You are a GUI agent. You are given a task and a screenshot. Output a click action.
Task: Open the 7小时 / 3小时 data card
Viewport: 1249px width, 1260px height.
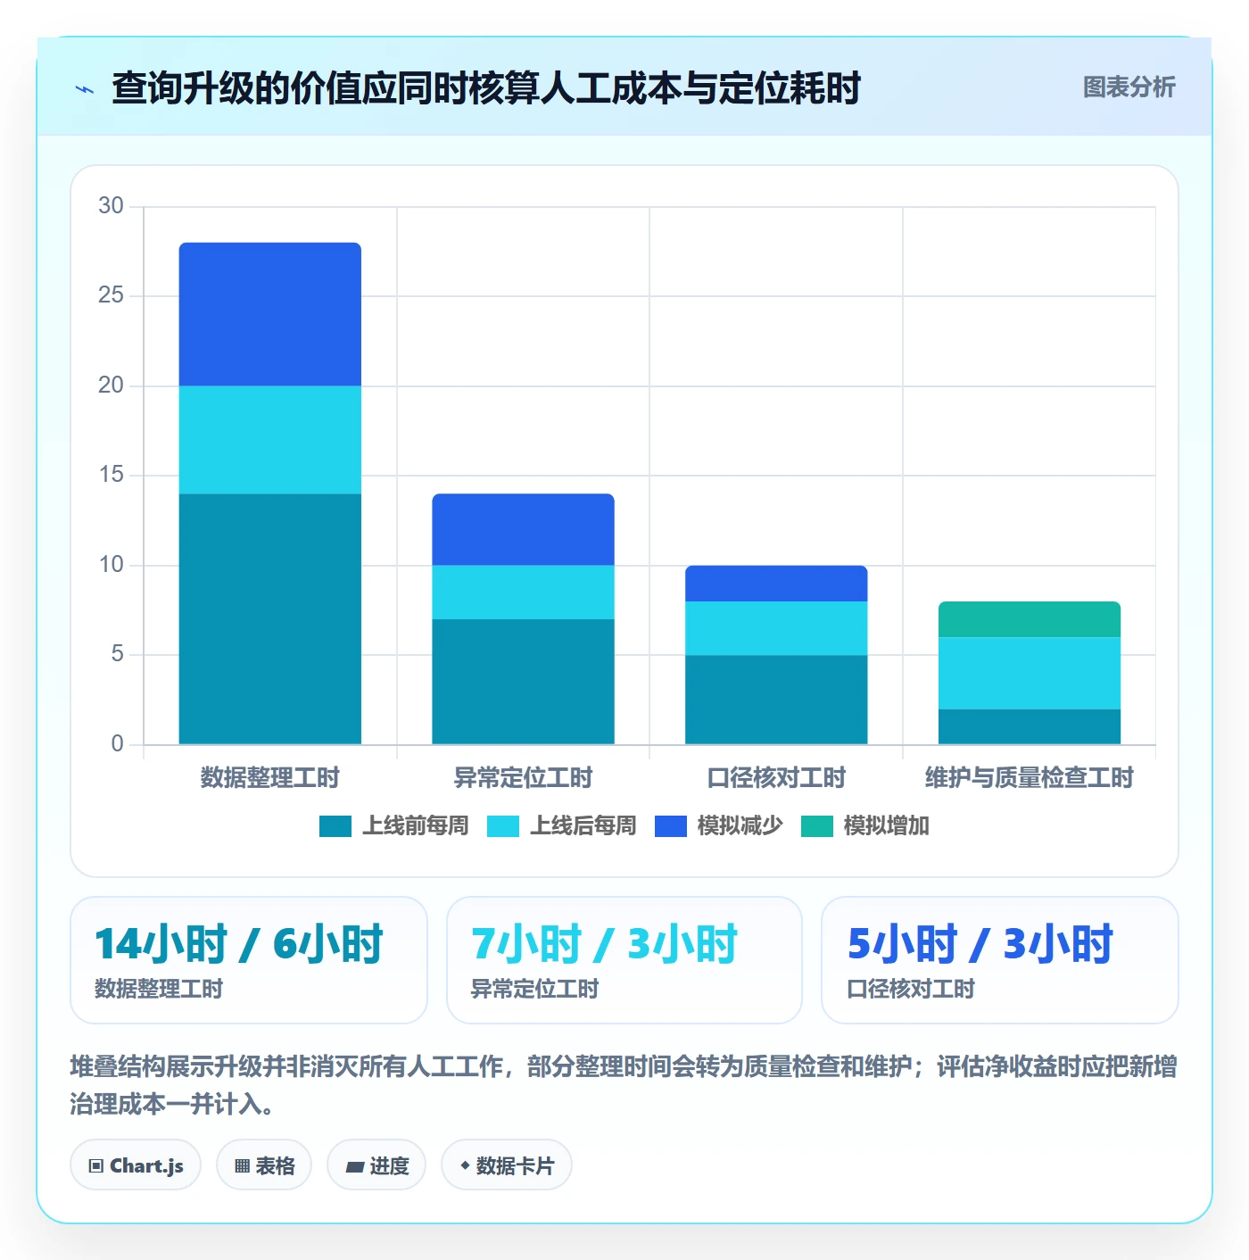click(x=624, y=960)
